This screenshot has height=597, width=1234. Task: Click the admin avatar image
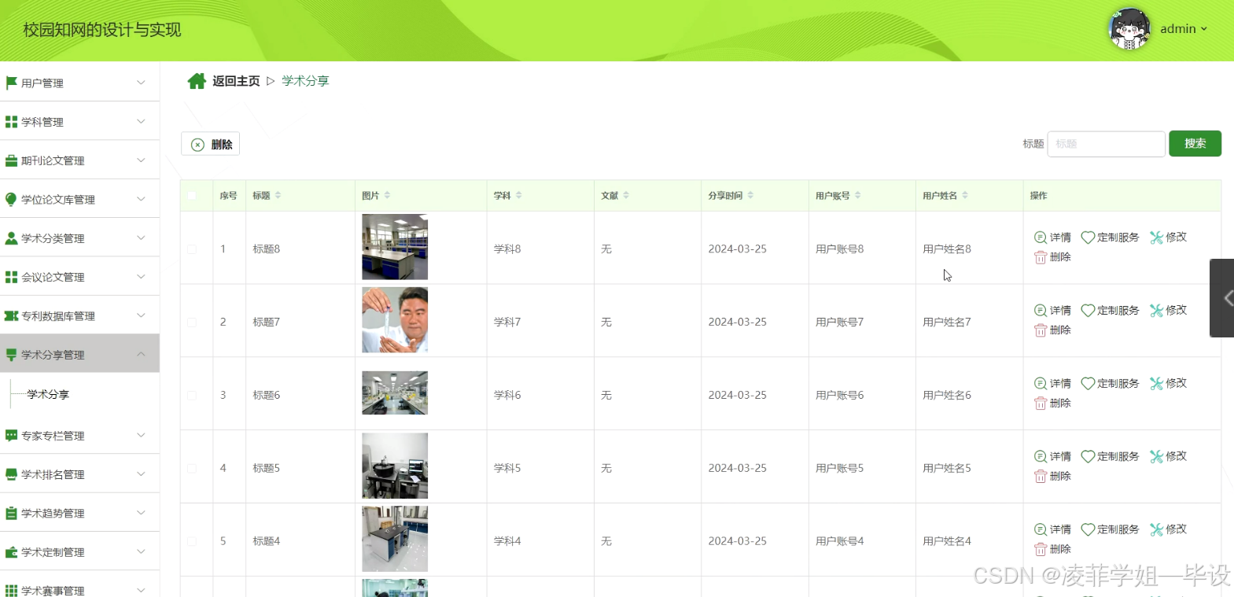[1129, 29]
